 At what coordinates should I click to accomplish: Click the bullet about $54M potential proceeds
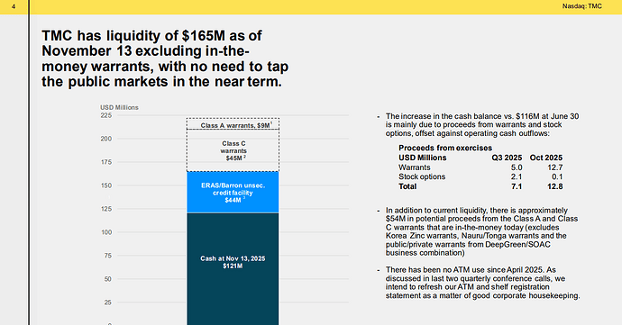[x=482, y=231]
